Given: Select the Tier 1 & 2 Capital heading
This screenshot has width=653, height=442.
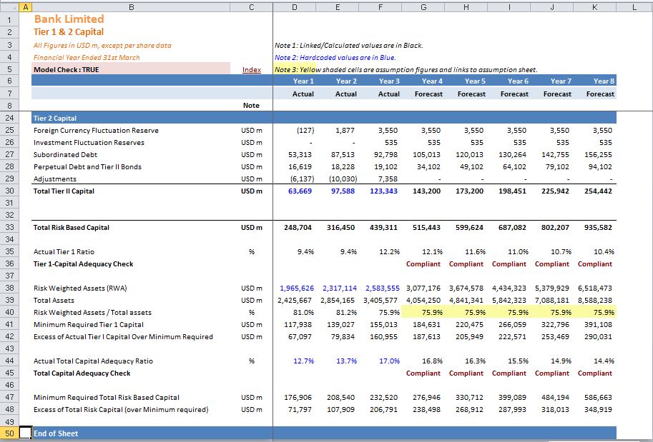Looking at the screenshot, I should [69, 32].
